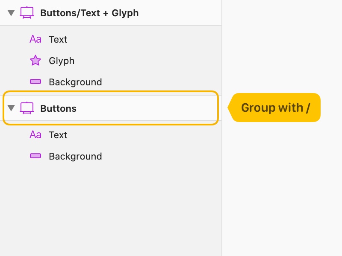
Task: Select the last Background layer name
Action: coord(75,157)
